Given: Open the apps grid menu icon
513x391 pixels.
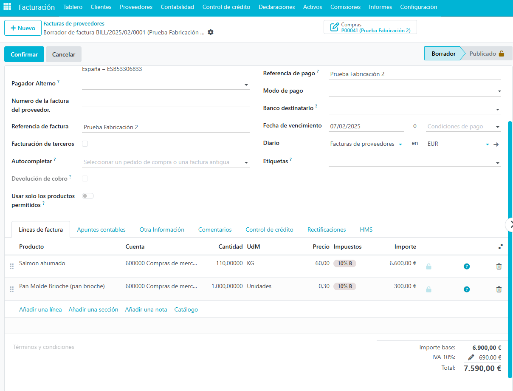Looking at the screenshot, I should 7,7.
